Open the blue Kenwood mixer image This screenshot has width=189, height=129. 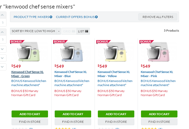(73, 51)
